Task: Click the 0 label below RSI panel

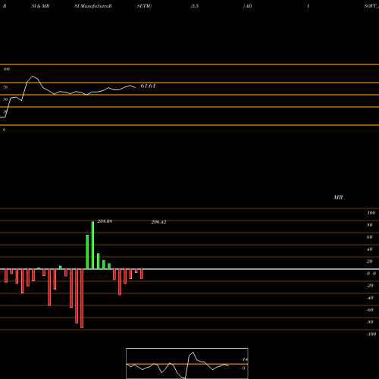Action: pyautogui.click(x=4, y=130)
